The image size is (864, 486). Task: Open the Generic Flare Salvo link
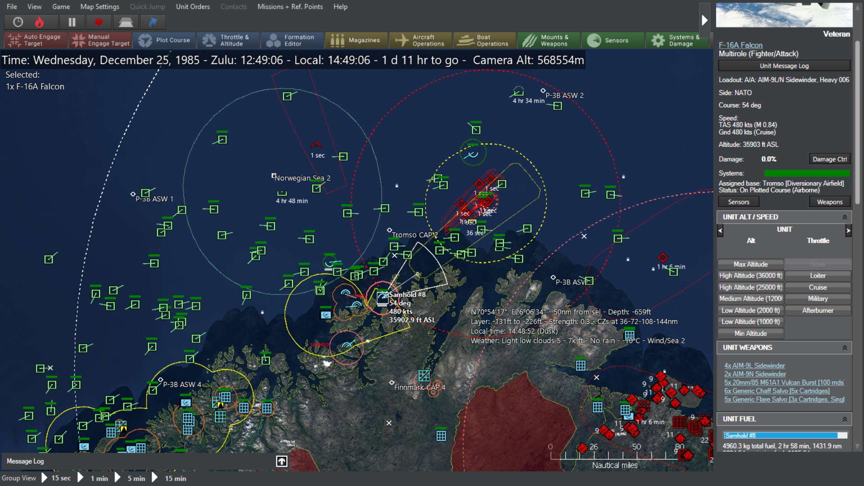coord(784,400)
